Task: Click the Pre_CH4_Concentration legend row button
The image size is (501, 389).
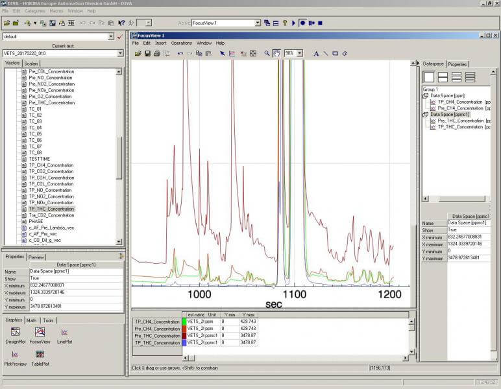Action: [x=157, y=329]
